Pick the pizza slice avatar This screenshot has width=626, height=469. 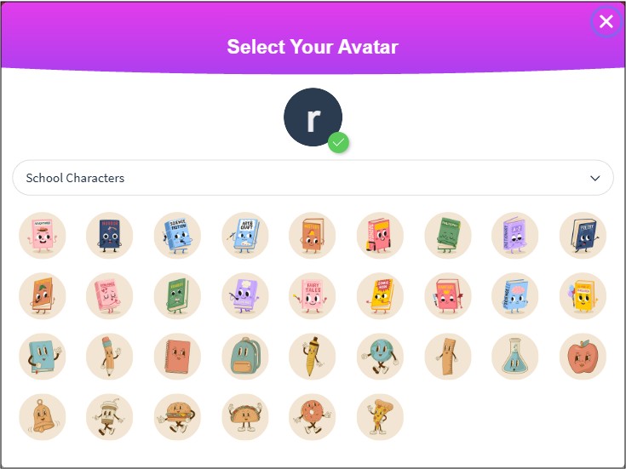click(380, 417)
